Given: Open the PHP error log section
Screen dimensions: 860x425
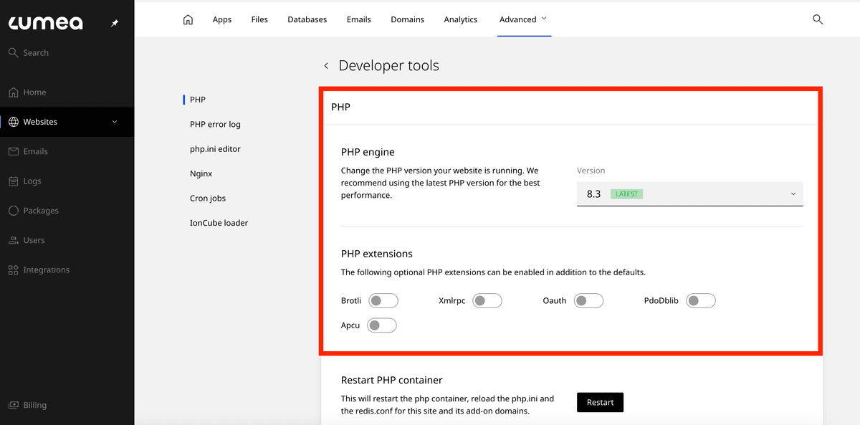Looking at the screenshot, I should (215, 124).
